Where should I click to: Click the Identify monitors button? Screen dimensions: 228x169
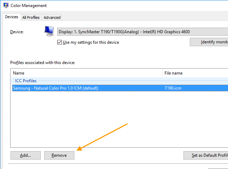pos(209,42)
